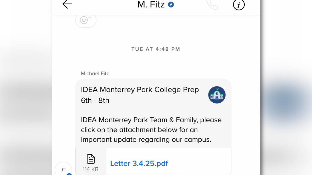Image resolution: width=312 pixels, height=175 pixels.
Task: Open the Letter 3.4.25.pdf attachment link
Action: click(x=139, y=164)
